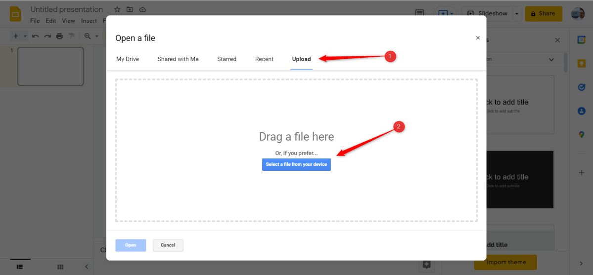This screenshot has width=593, height=275.
Task: Select the Upload tab
Action: tap(301, 59)
